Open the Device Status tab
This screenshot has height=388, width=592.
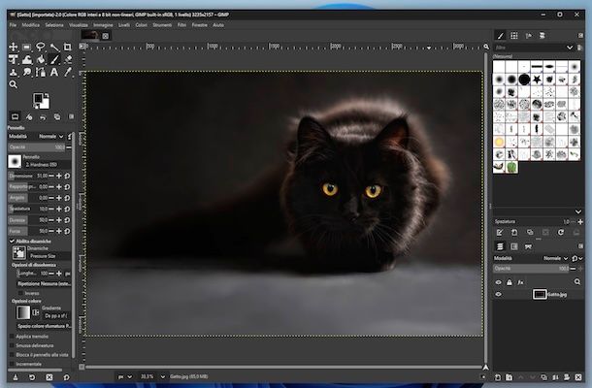[x=29, y=116]
